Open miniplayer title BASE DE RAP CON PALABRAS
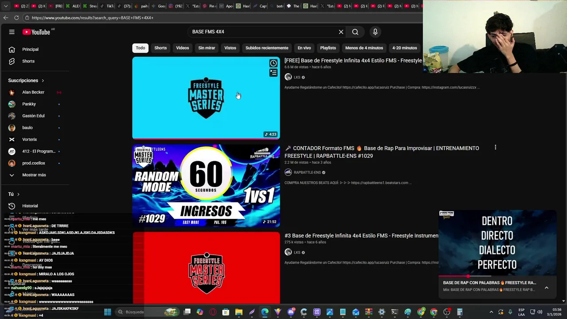 (489, 283)
